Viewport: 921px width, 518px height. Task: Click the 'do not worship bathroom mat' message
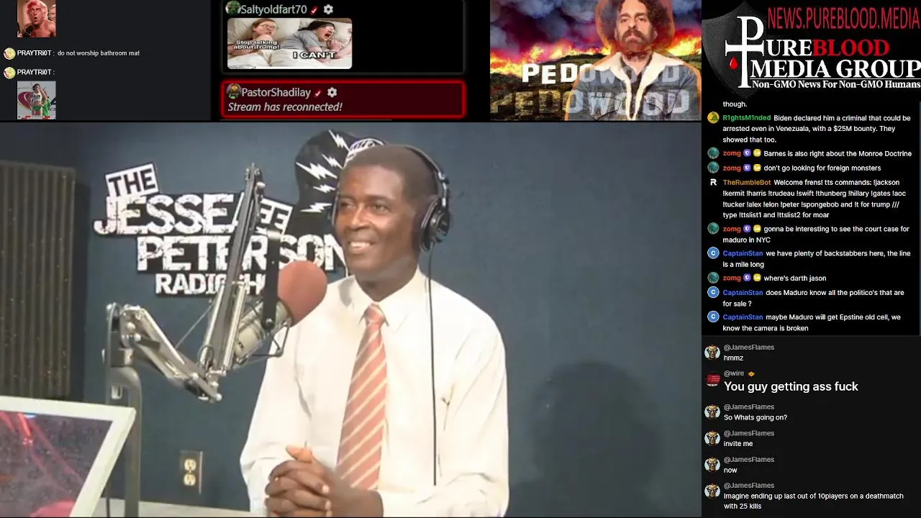click(99, 53)
